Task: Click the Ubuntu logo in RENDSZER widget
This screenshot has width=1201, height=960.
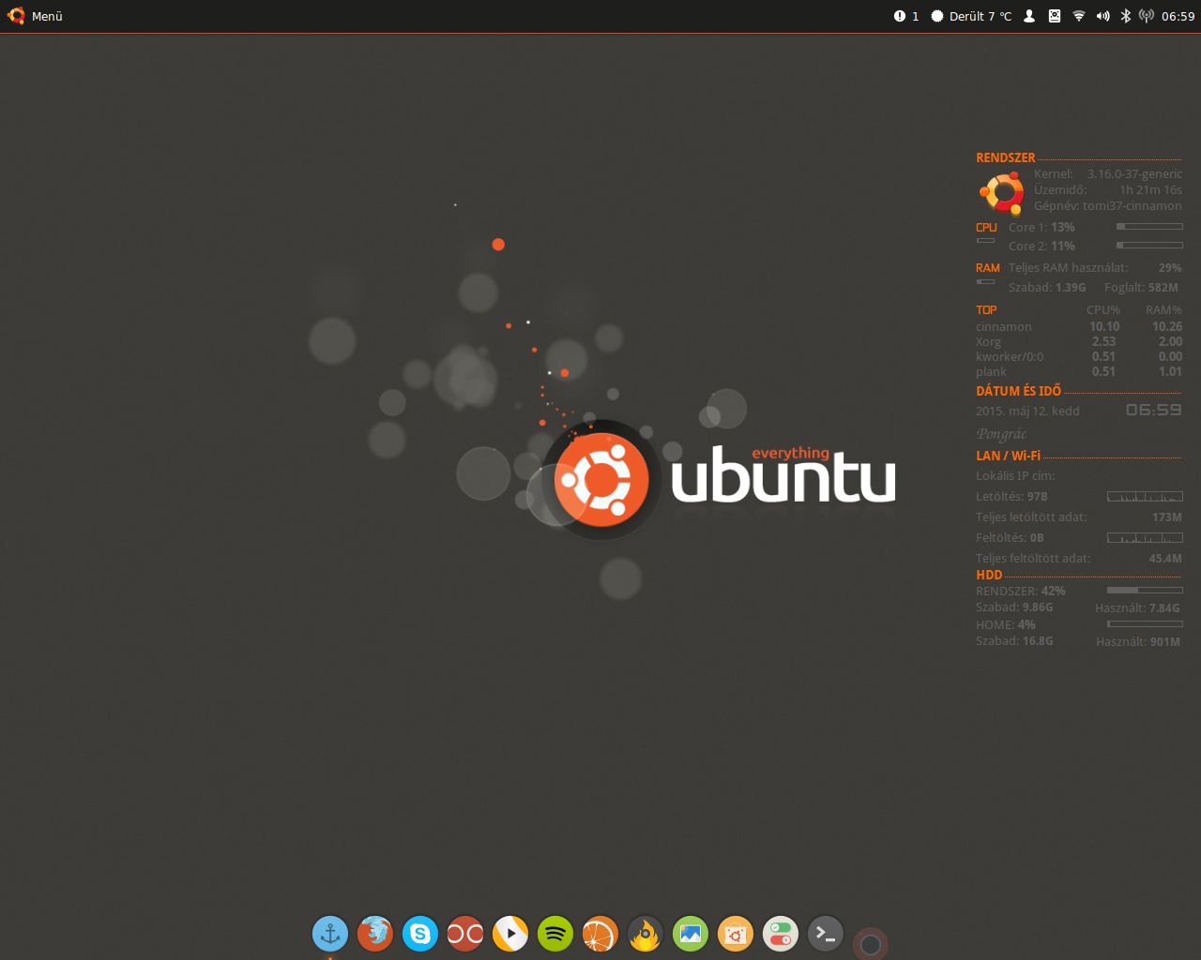Action: coord(1002,193)
